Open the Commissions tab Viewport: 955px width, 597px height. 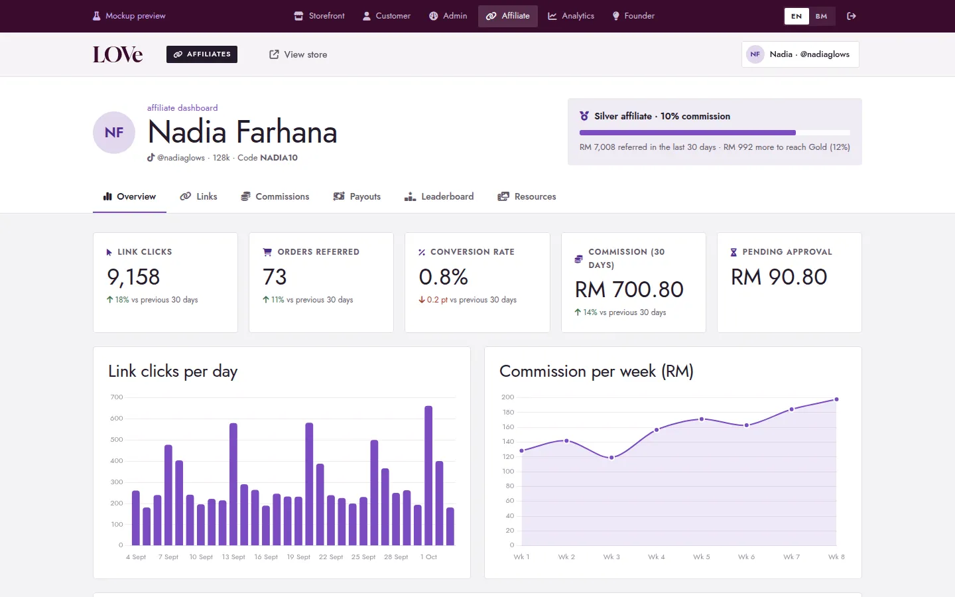click(275, 196)
